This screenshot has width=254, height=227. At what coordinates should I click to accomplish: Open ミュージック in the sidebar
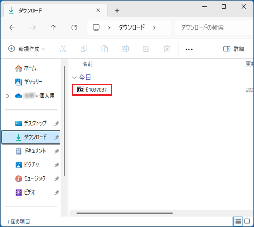(x=30, y=178)
